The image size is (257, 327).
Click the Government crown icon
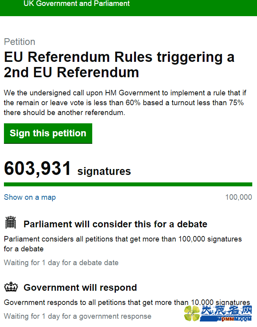tap(11, 287)
